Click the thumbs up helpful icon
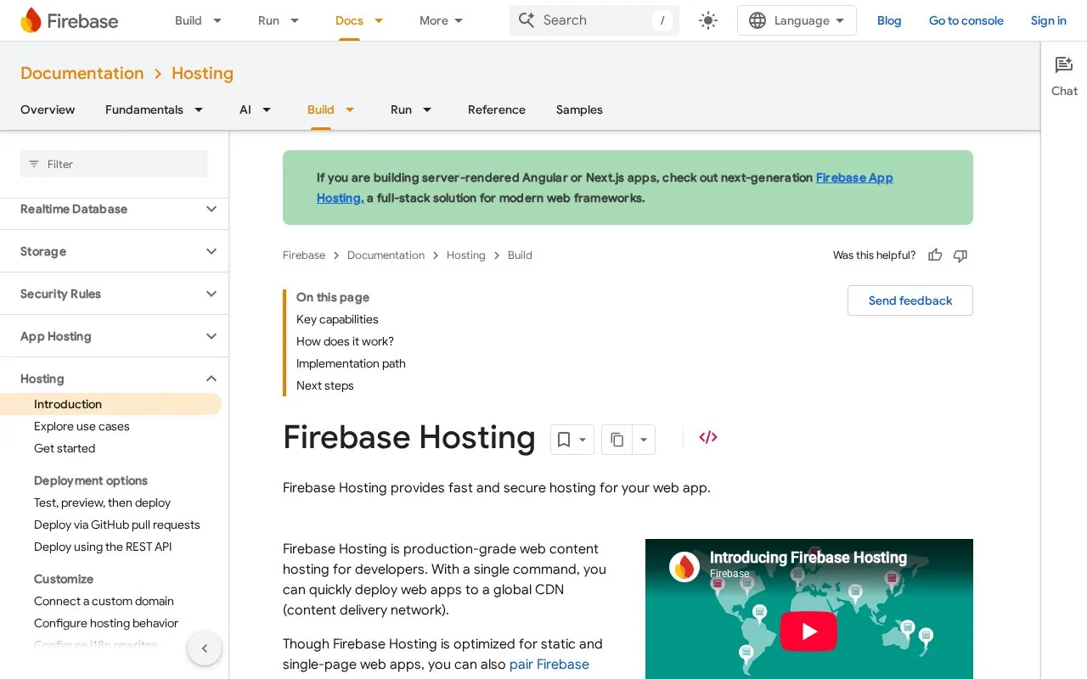The image size is (1087, 679). 935,255
